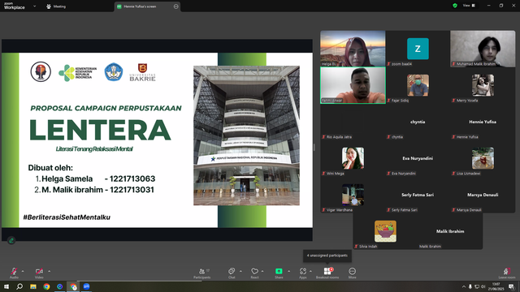The image size is (520, 292).
Task: Click '4 unassigned participants' tooltip
Action: (x=327, y=255)
